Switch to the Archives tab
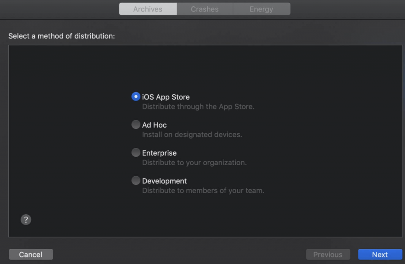This screenshot has height=264, width=405. [148, 9]
